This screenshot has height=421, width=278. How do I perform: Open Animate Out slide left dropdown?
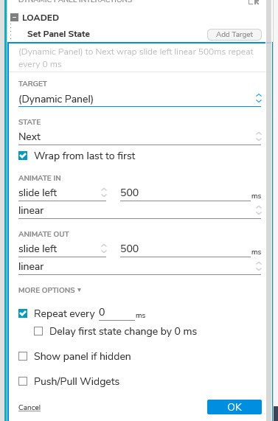point(62,248)
